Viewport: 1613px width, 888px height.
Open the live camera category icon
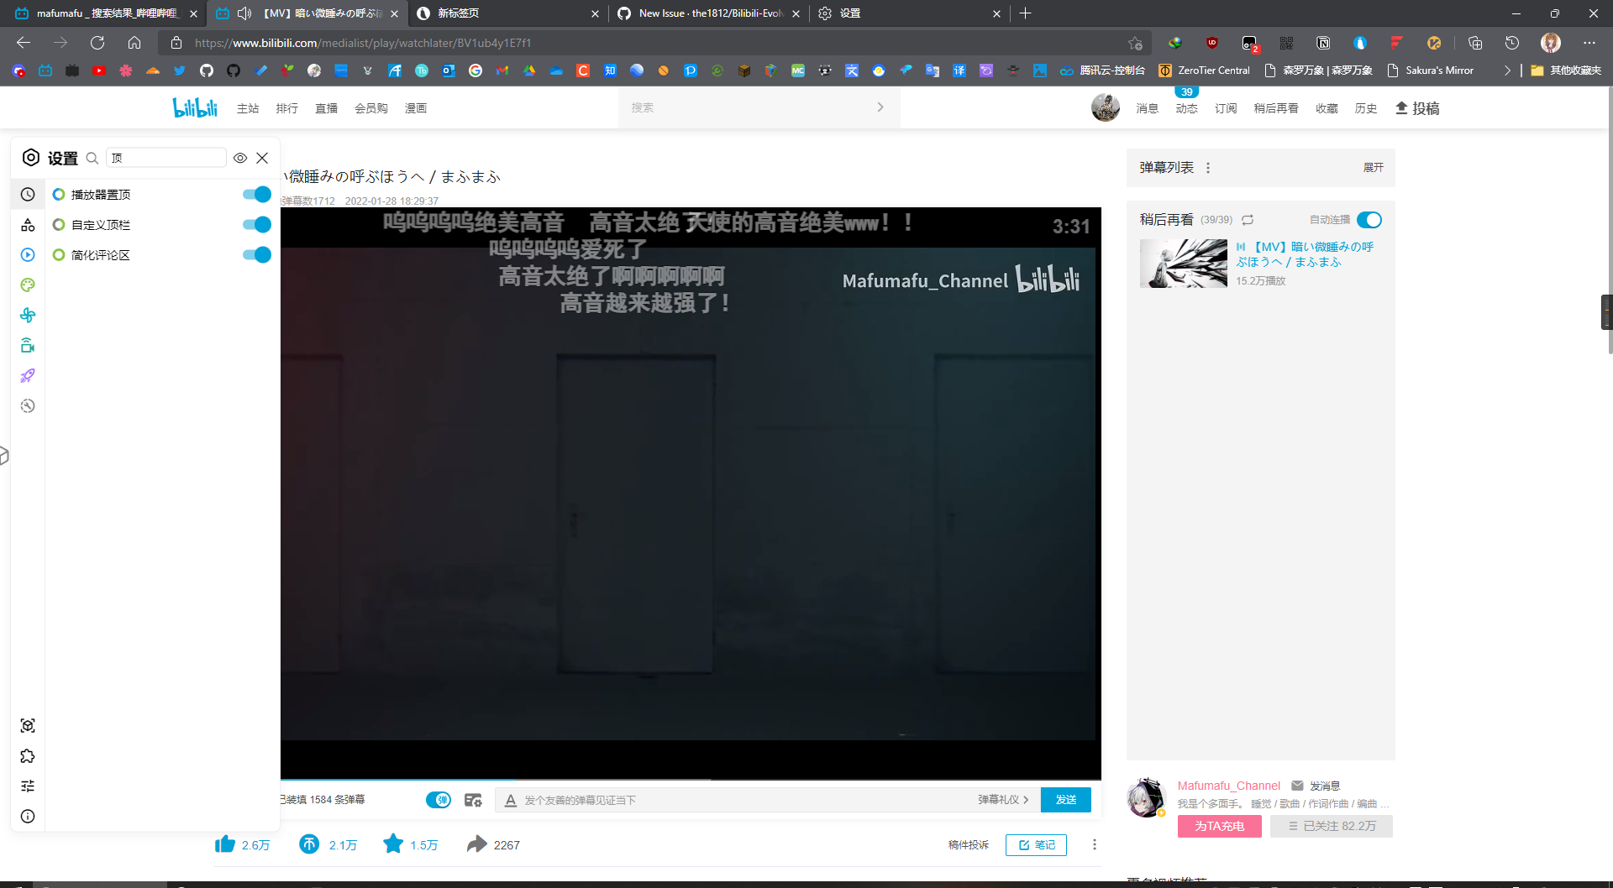click(x=28, y=346)
